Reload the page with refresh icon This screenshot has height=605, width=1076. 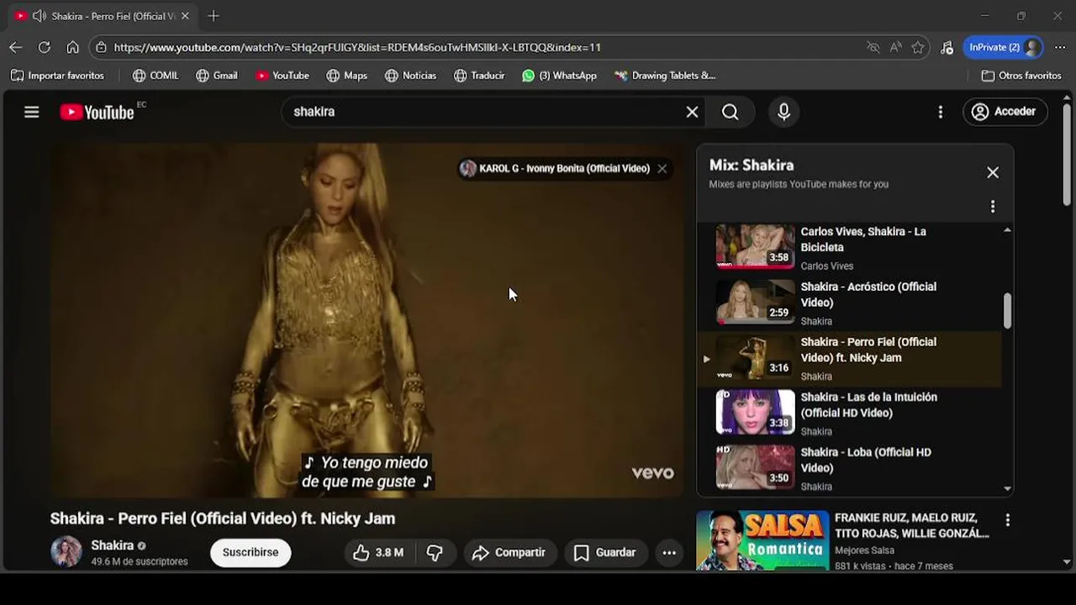pyautogui.click(x=44, y=47)
